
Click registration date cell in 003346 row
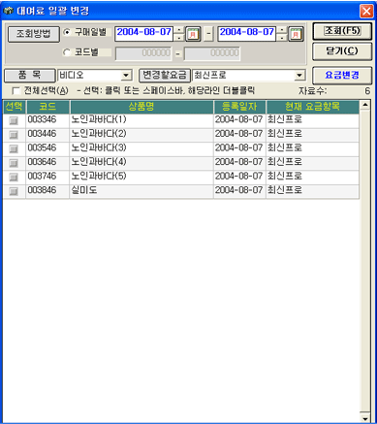(239, 121)
